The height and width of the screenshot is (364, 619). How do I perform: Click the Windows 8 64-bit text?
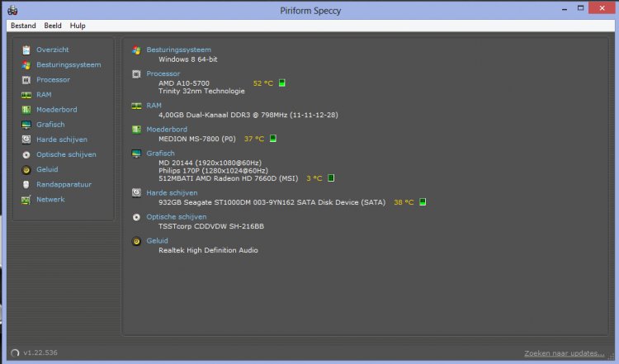click(x=188, y=59)
